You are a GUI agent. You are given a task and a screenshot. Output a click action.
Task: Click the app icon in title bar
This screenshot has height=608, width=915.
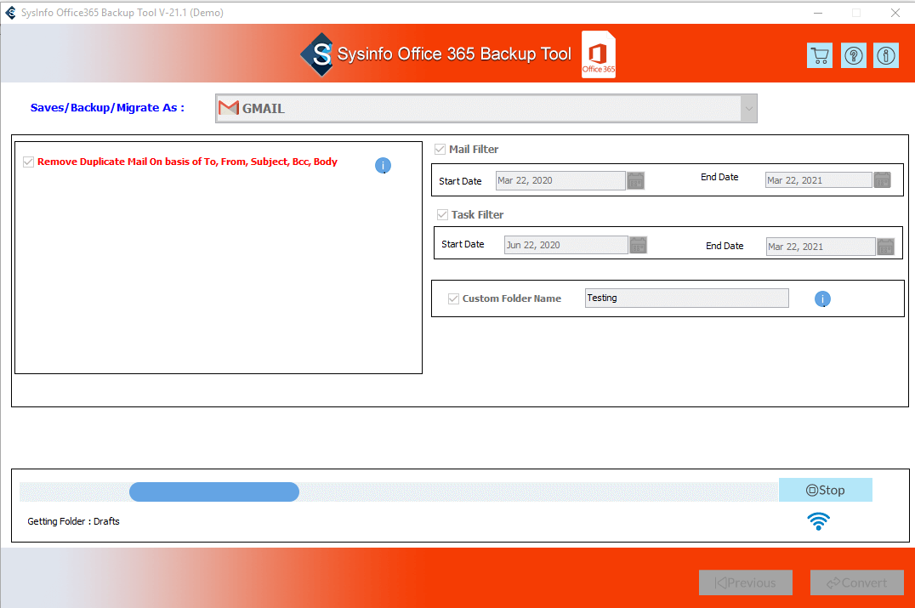tap(10, 12)
